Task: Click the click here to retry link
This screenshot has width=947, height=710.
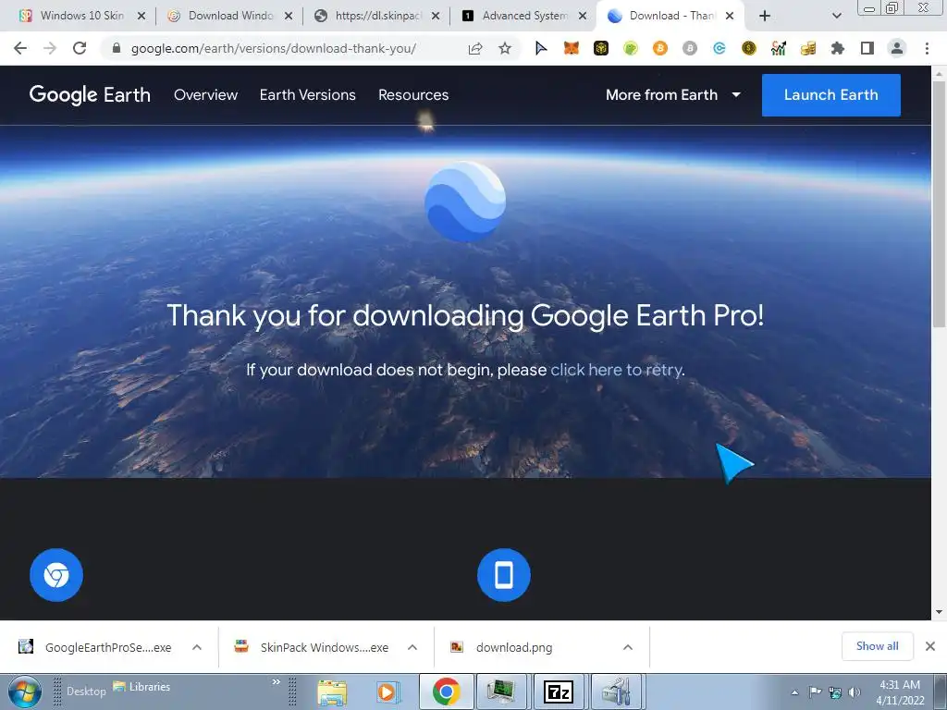Action: (616, 370)
